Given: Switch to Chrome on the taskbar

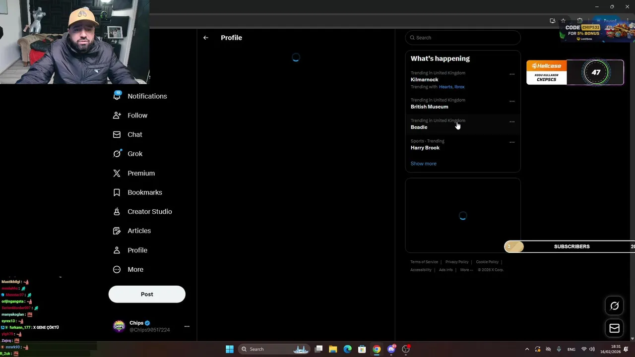Looking at the screenshot, I should tap(377, 349).
